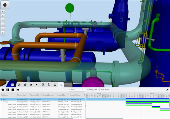Select Install - Spool task with 168.00 Hours
170x119 pixels.
[x=43, y=109]
